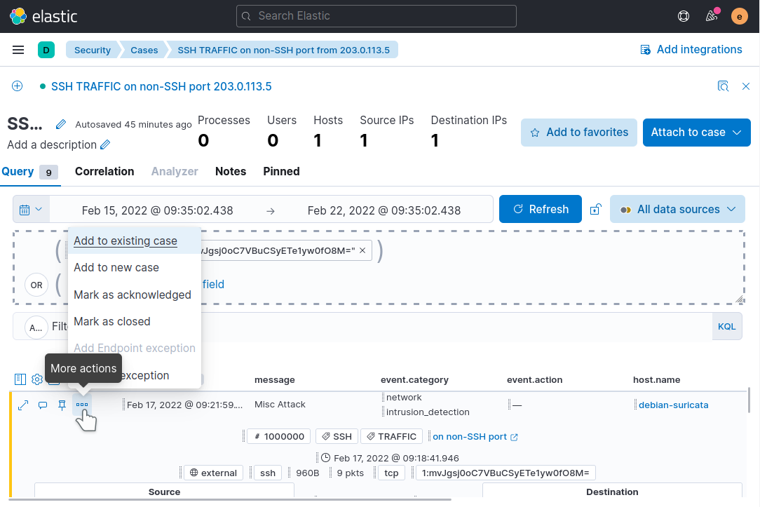Switch to the Correlation tab
This screenshot has width=760, height=507.
pyautogui.click(x=104, y=172)
